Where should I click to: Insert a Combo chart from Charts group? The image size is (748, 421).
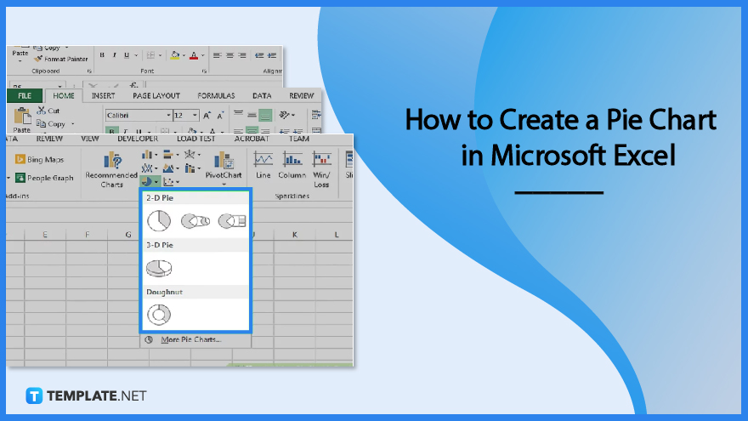192,168
